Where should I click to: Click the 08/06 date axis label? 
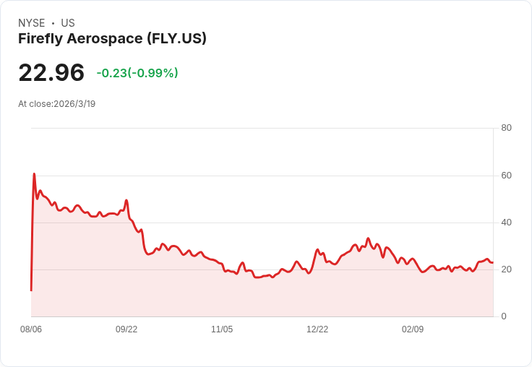point(31,329)
